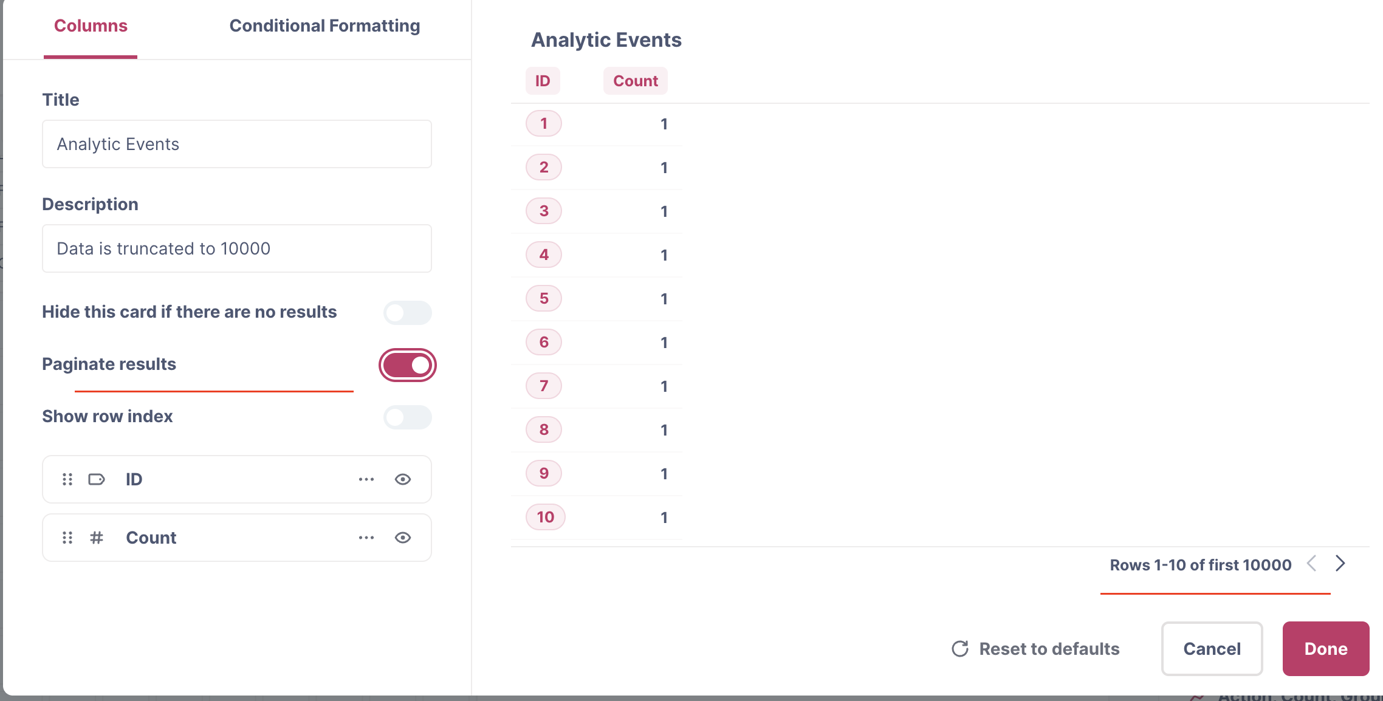The image size is (1383, 701).
Task: Click the text field type icon beside ID
Action: point(97,479)
